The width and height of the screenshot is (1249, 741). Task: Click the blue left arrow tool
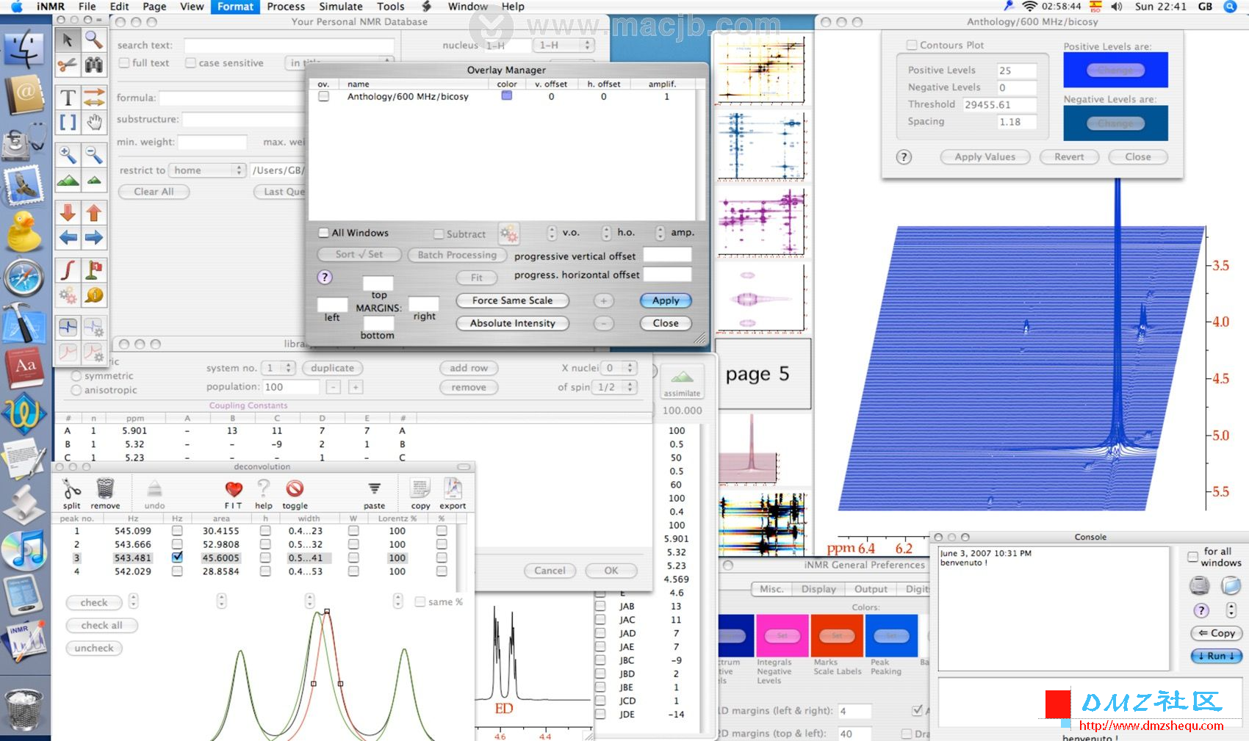tap(68, 237)
